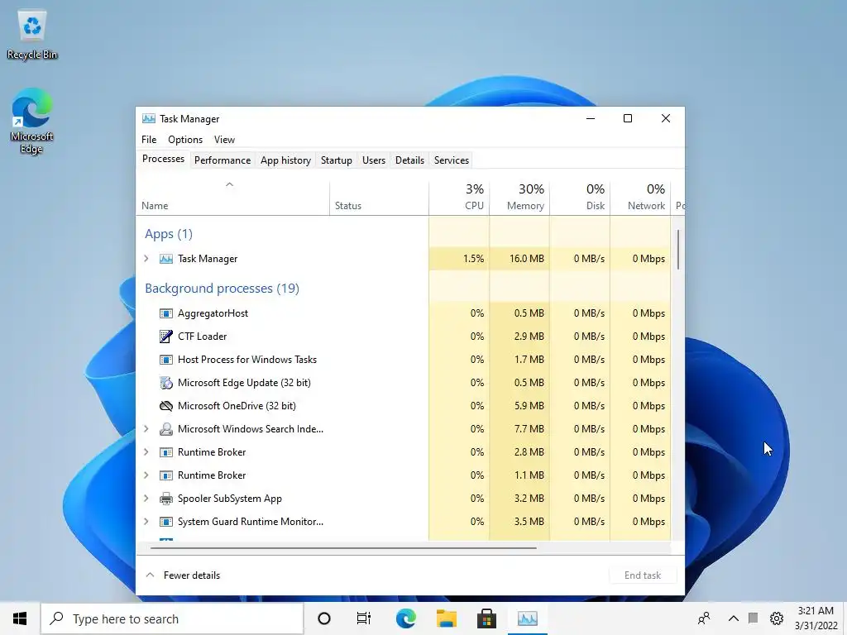This screenshot has height=635, width=847.
Task: Show hidden system tray icons
Action: (x=733, y=618)
